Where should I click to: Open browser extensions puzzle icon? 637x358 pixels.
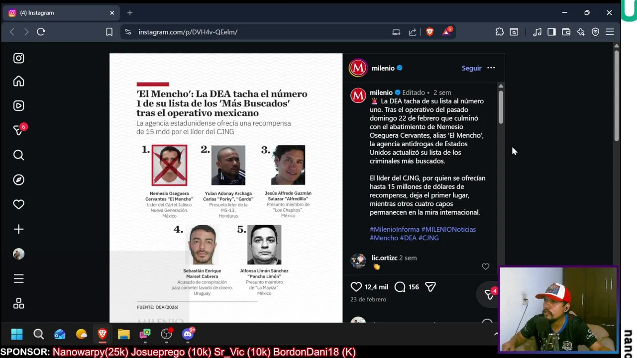(500, 32)
